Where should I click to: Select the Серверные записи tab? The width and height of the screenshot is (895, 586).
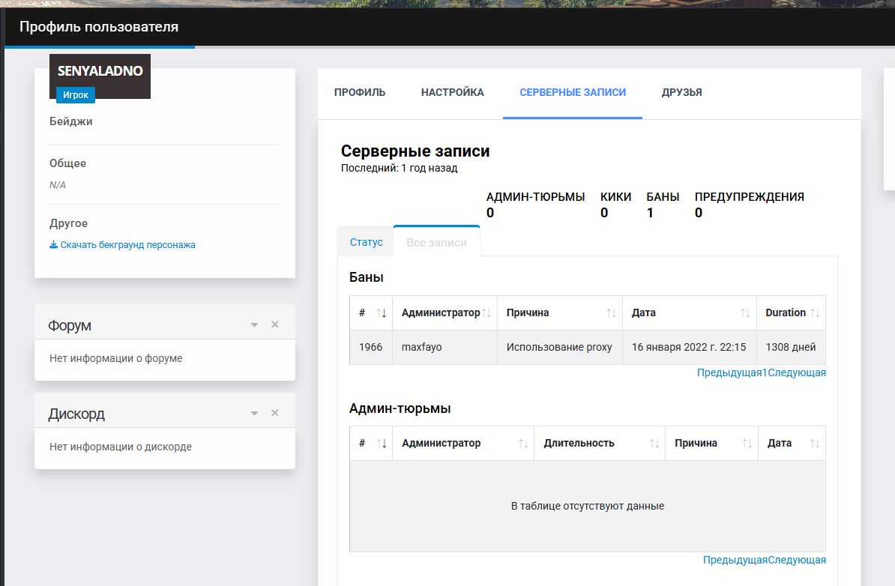click(x=573, y=92)
